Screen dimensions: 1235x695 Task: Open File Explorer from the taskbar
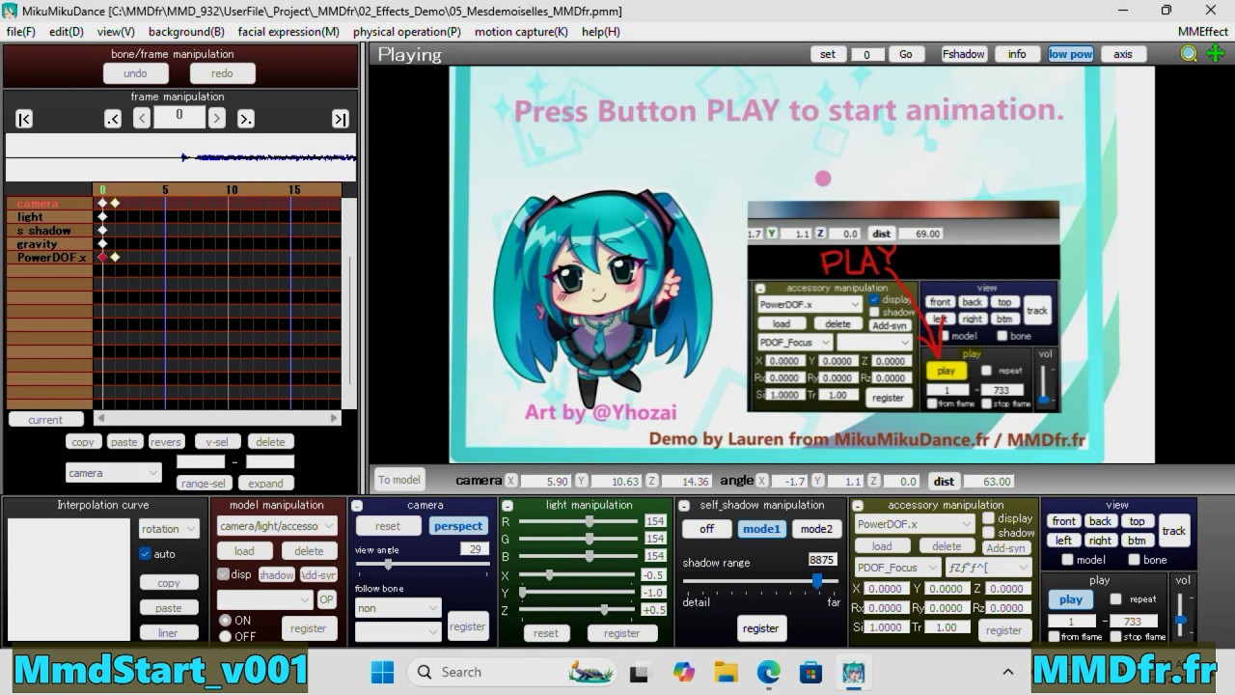726,672
